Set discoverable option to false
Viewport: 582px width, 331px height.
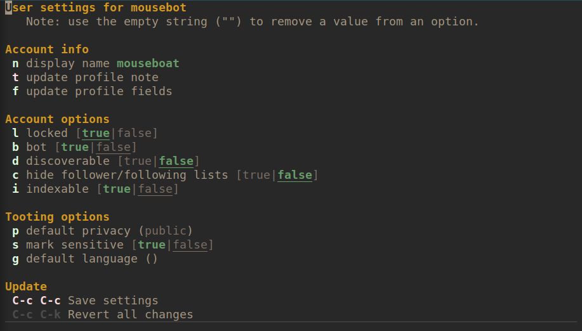176,161
